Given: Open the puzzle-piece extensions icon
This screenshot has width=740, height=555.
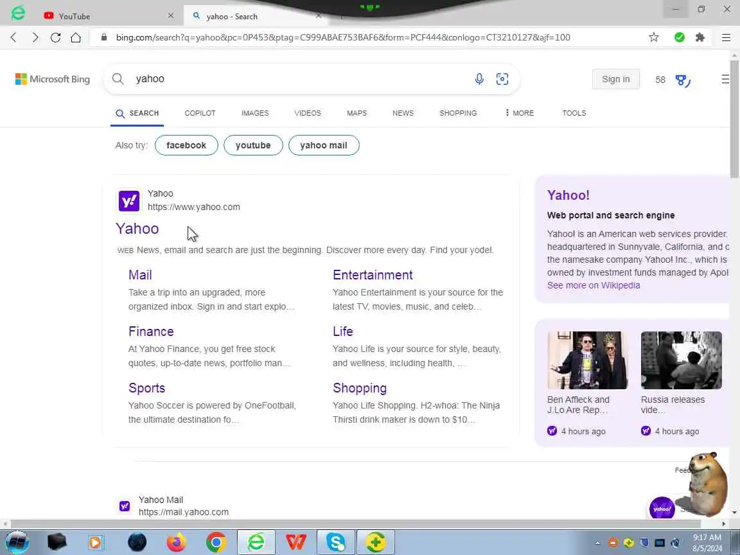Looking at the screenshot, I should (700, 37).
